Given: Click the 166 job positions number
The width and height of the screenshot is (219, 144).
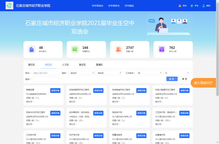Looking at the screenshot, I should pos(85,48).
